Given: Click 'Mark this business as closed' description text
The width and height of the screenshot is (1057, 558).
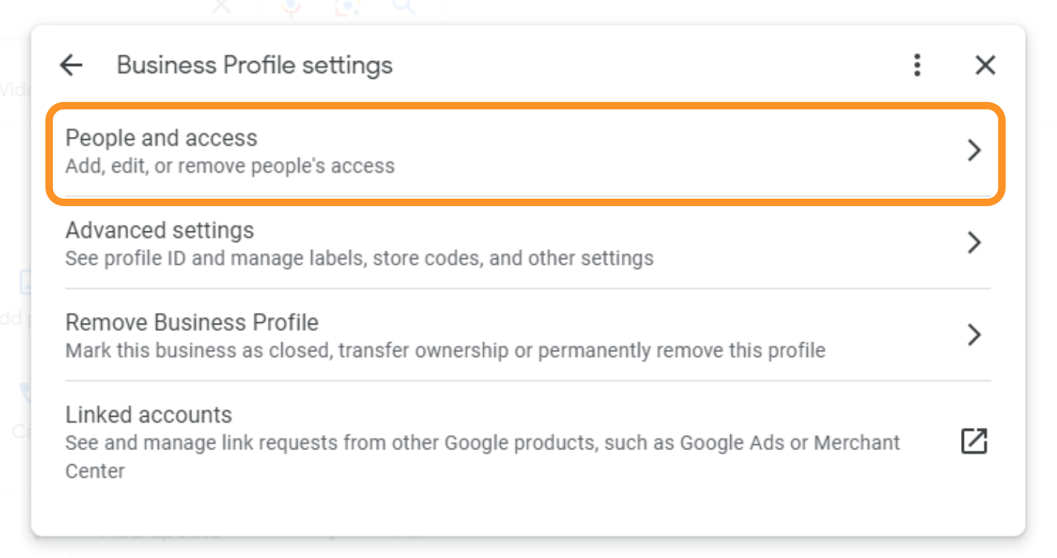Looking at the screenshot, I should click(445, 350).
